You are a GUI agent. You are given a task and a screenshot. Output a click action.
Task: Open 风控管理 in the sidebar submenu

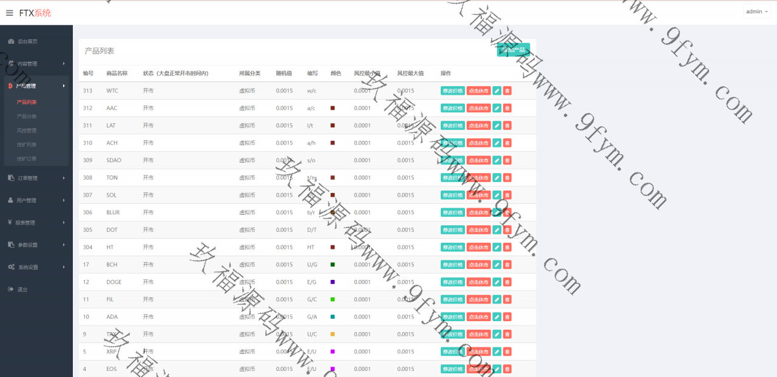27,131
